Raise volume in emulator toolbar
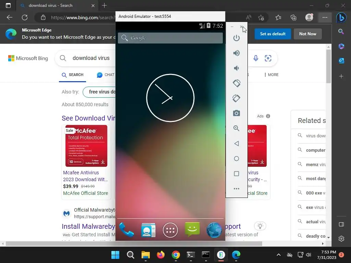The image size is (351, 263). pyautogui.click(x=237, y=53)
